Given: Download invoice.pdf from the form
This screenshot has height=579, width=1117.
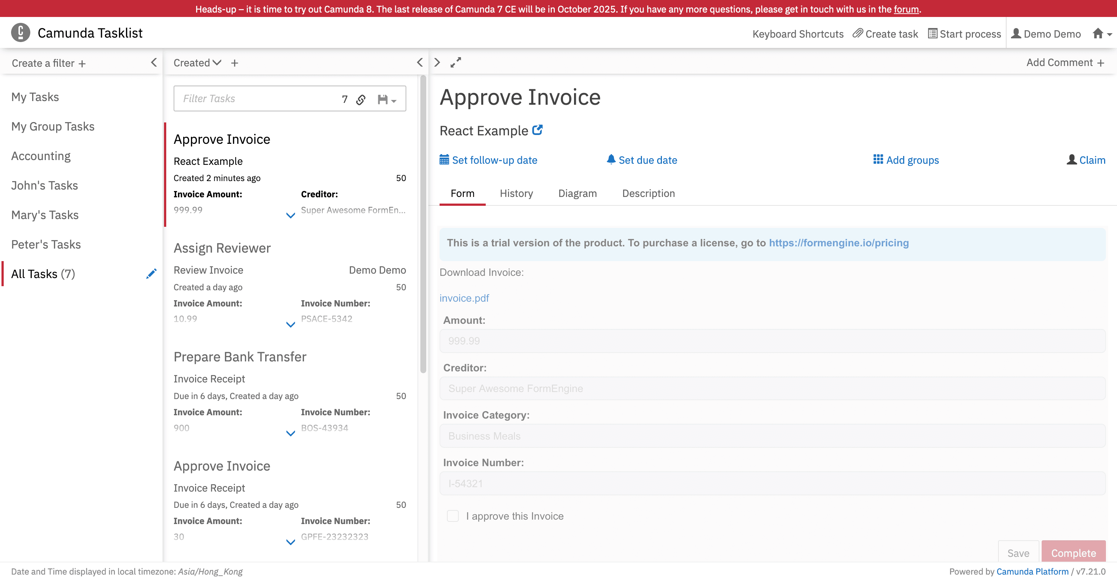Looking at the screenshot, I should [x=464, y=298].
